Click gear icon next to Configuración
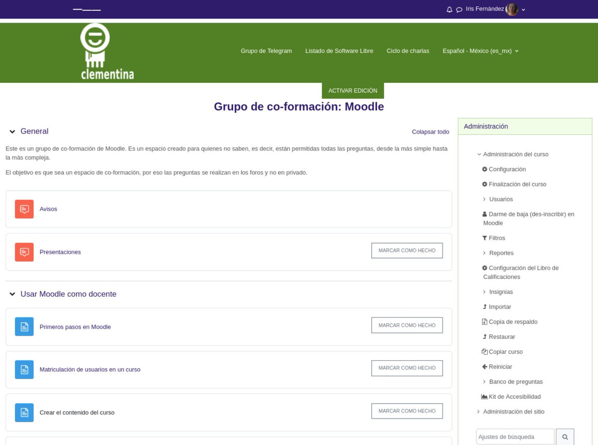The height and width of the screenshot is (445, 598). pyautogui.click(x=485, y=169)
